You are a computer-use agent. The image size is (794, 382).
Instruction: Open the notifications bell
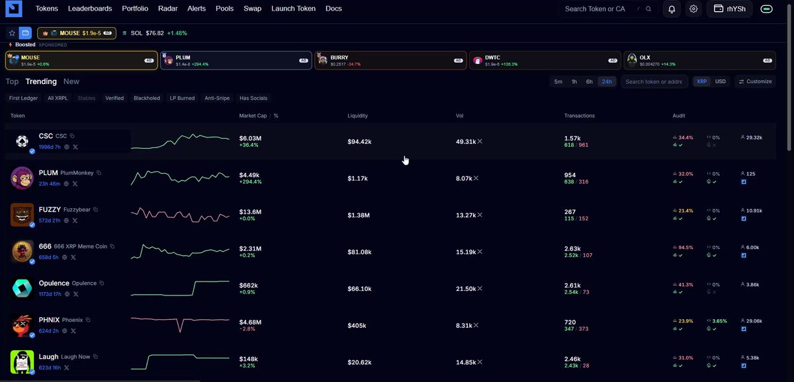click(x=672, y=9)
